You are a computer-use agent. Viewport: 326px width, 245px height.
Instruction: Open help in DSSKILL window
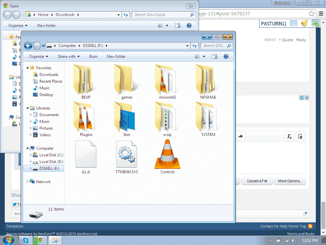click(x=226, y=56)
